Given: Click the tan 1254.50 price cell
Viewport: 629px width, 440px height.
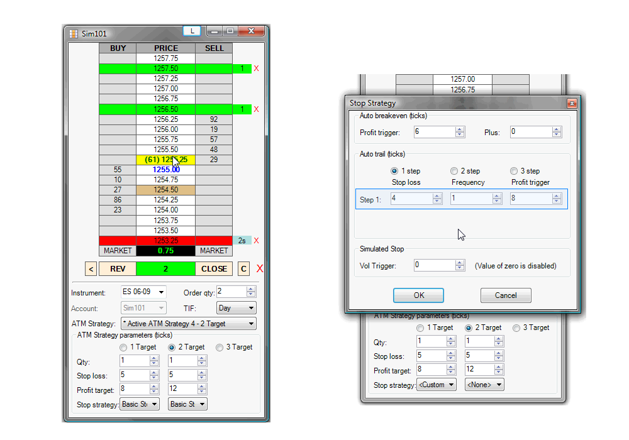Looking at the screenshot, I should click(x=165, y=190).
